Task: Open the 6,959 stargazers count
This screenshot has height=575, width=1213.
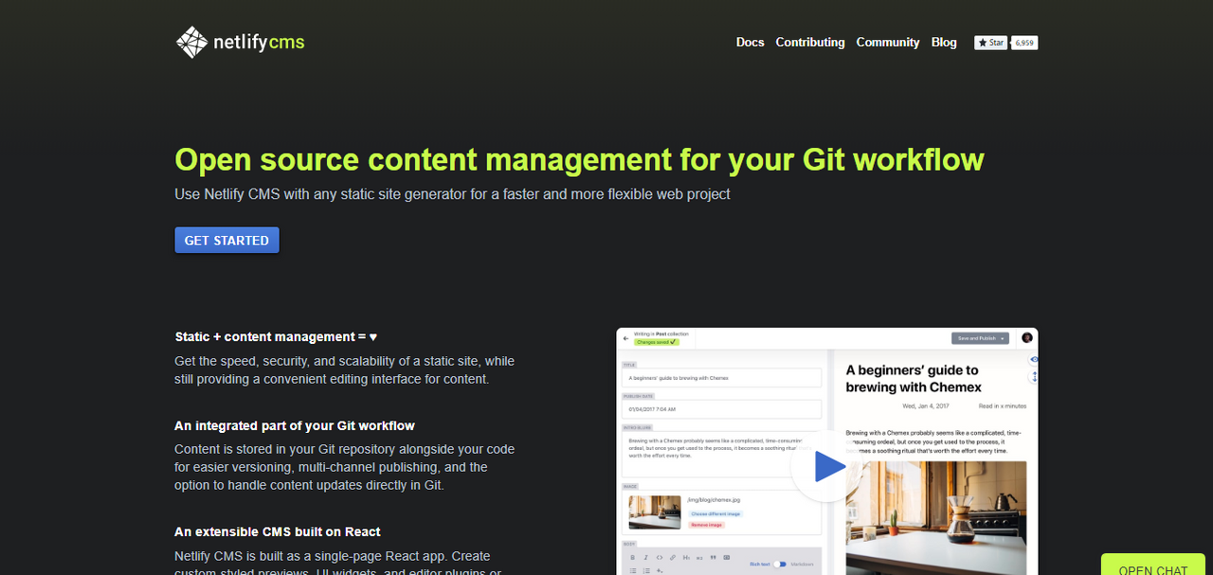Action: (x=1024, y=43)
